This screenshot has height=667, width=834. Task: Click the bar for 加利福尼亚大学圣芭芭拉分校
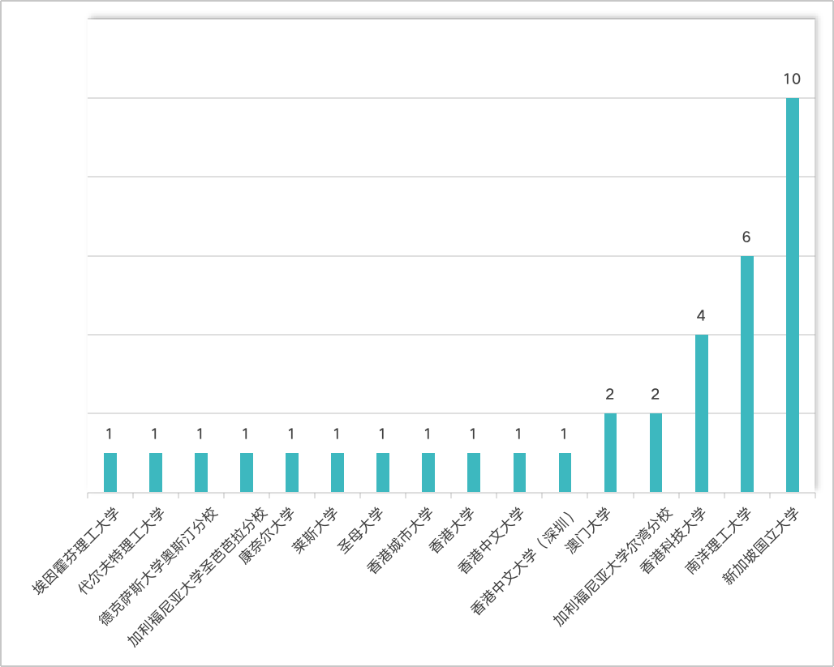tap(247, 472)
